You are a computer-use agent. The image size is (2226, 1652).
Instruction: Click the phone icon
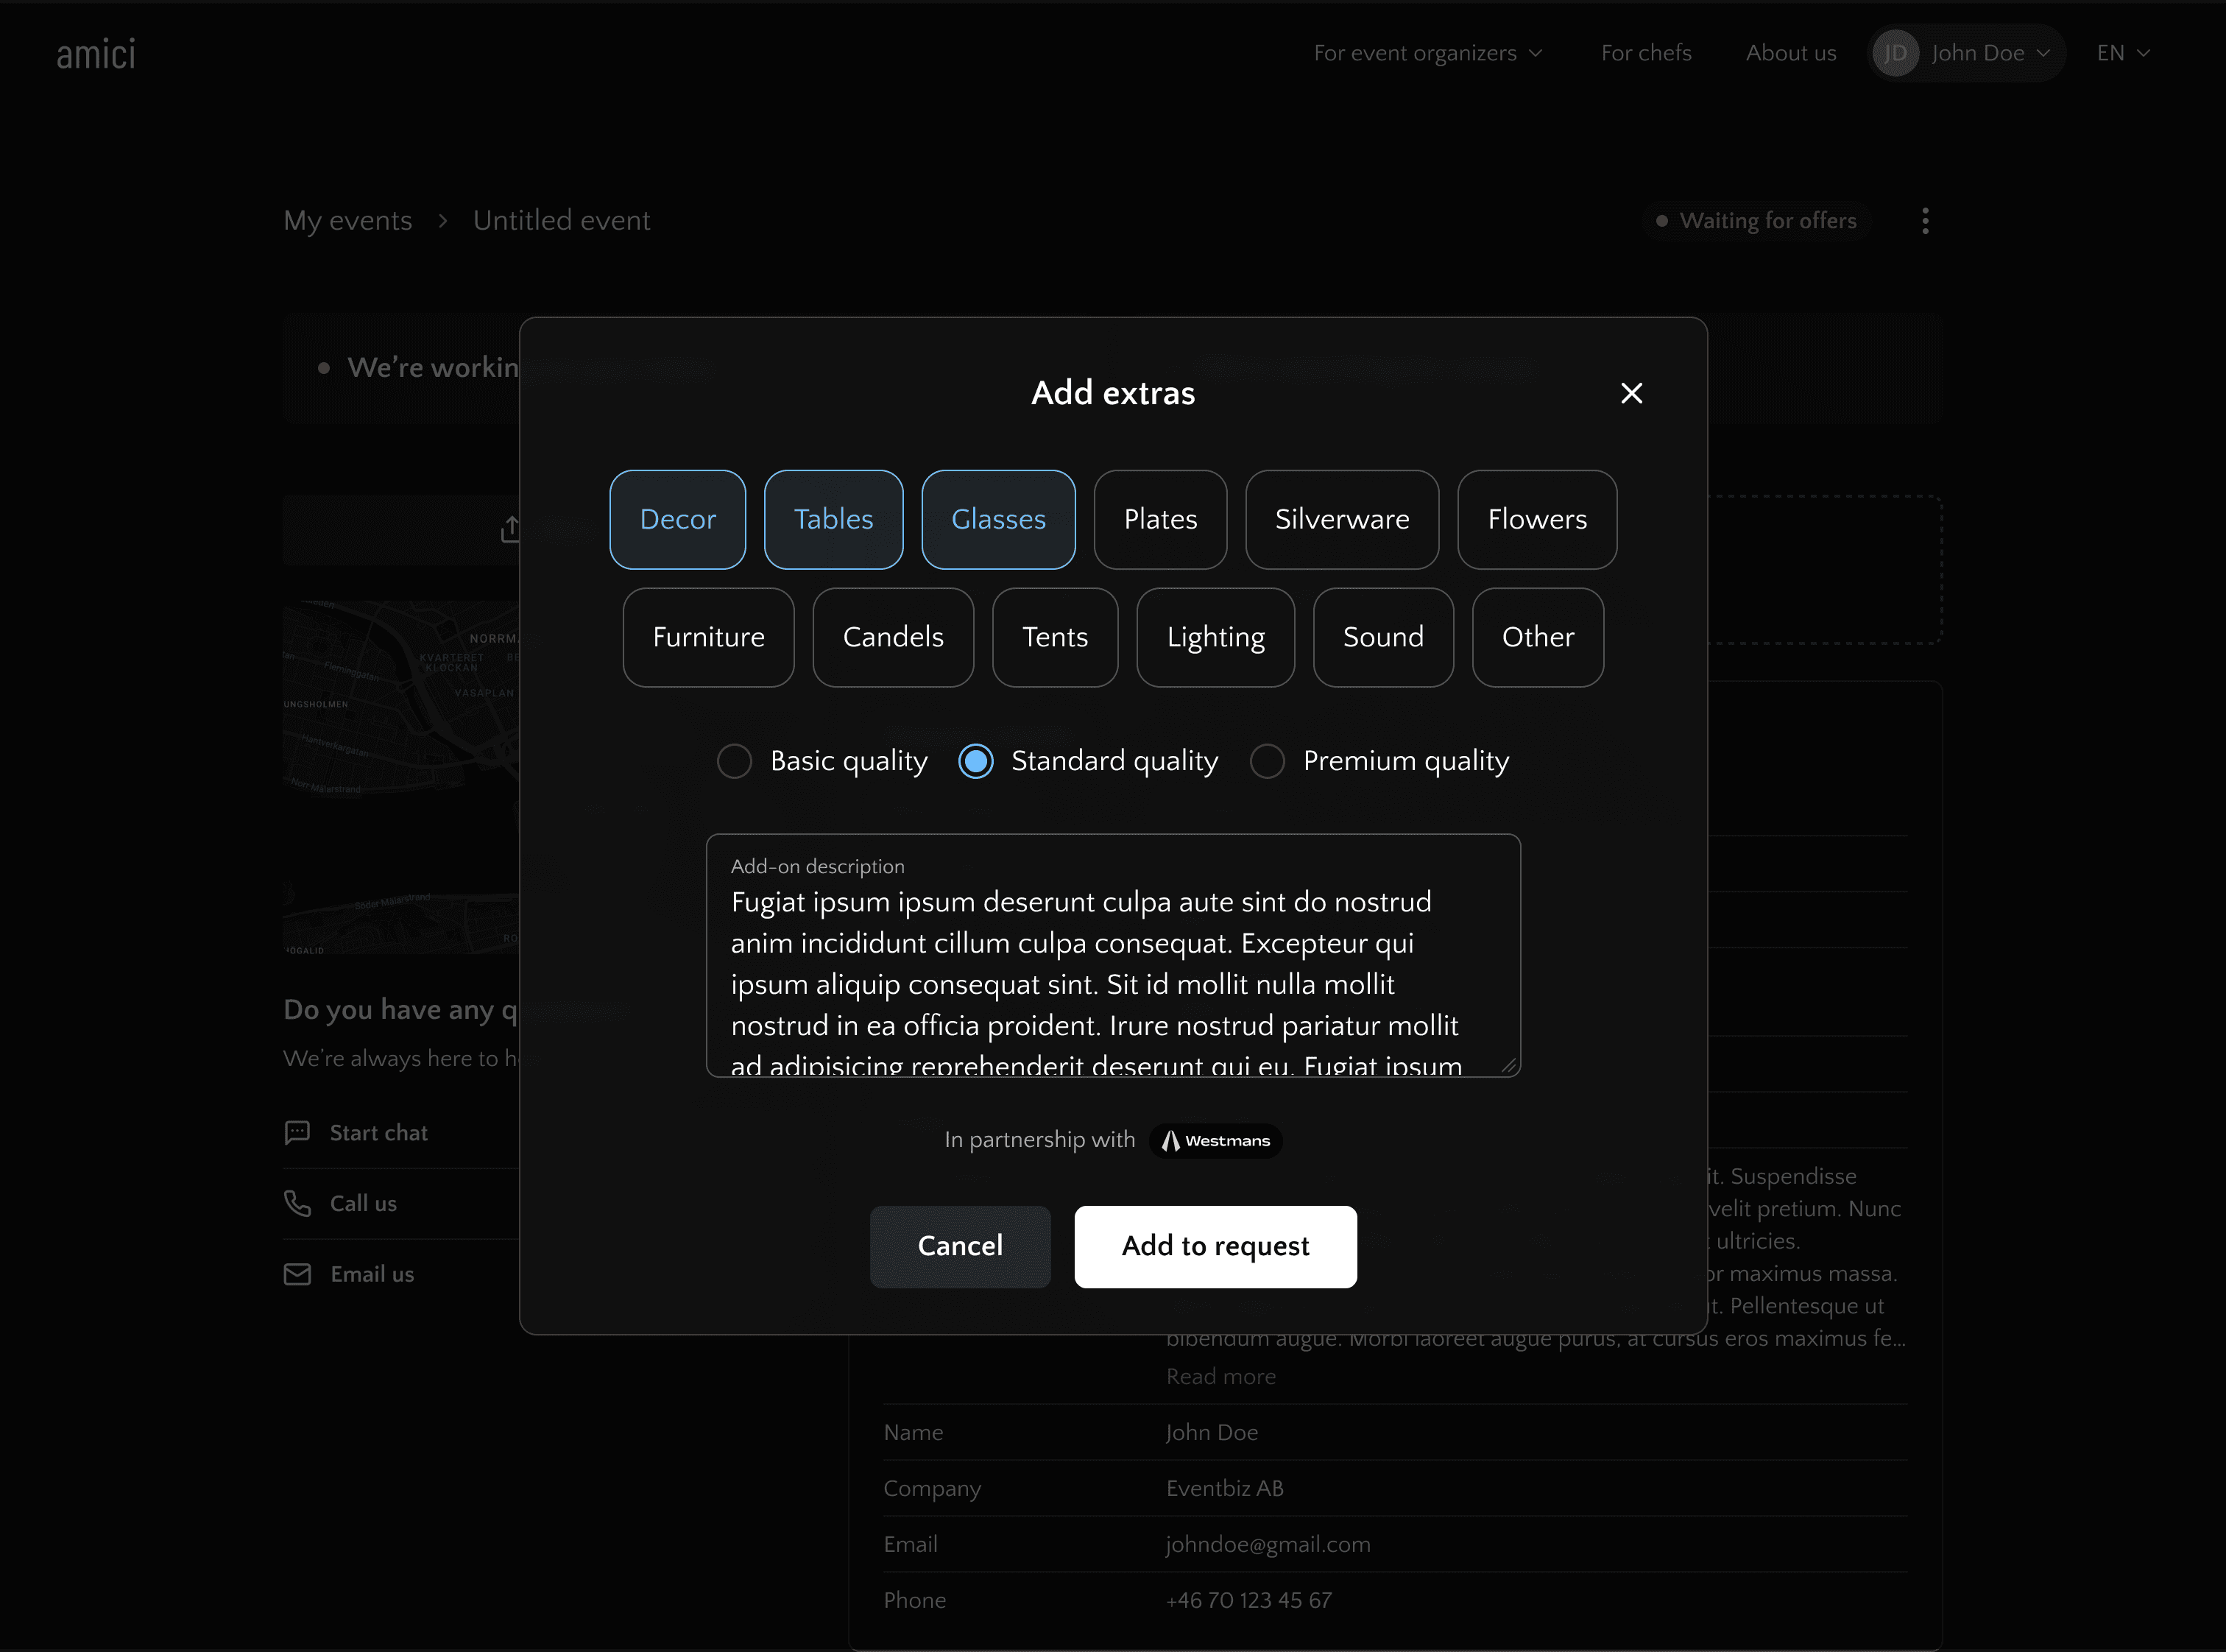(297, 1203)
